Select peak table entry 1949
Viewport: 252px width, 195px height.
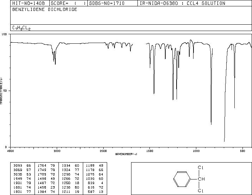coord(18,178)
